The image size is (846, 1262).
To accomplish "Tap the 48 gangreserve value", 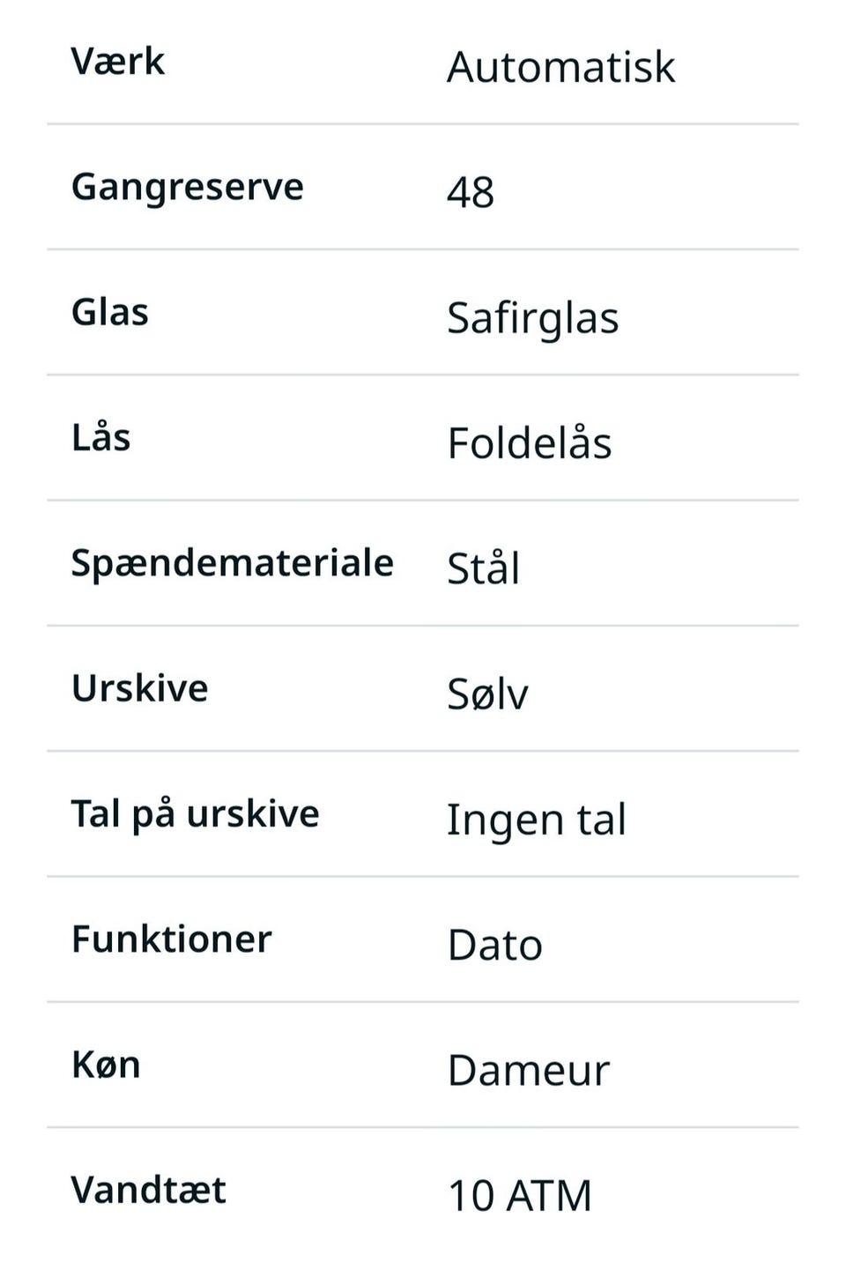I will (471, 192).
